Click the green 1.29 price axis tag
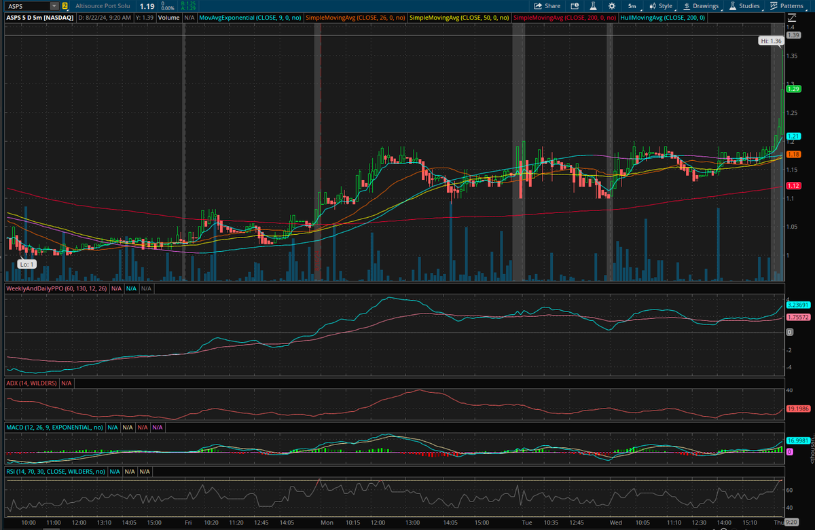The image size is (815, 530). (793, 89)
